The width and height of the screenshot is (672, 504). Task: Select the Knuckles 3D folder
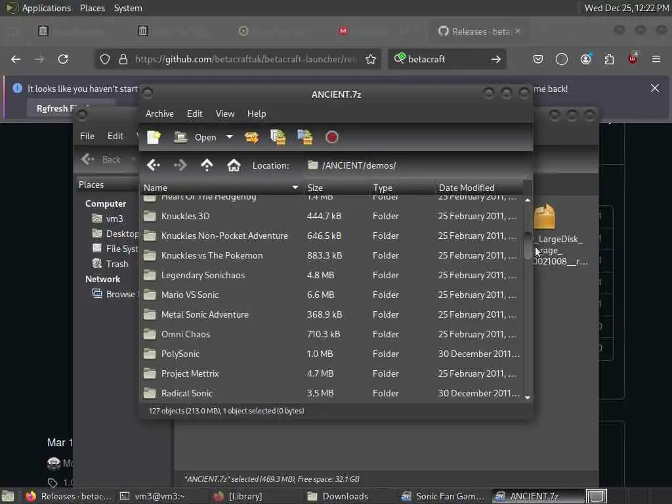pyautogui.click(x=332, y=216)
